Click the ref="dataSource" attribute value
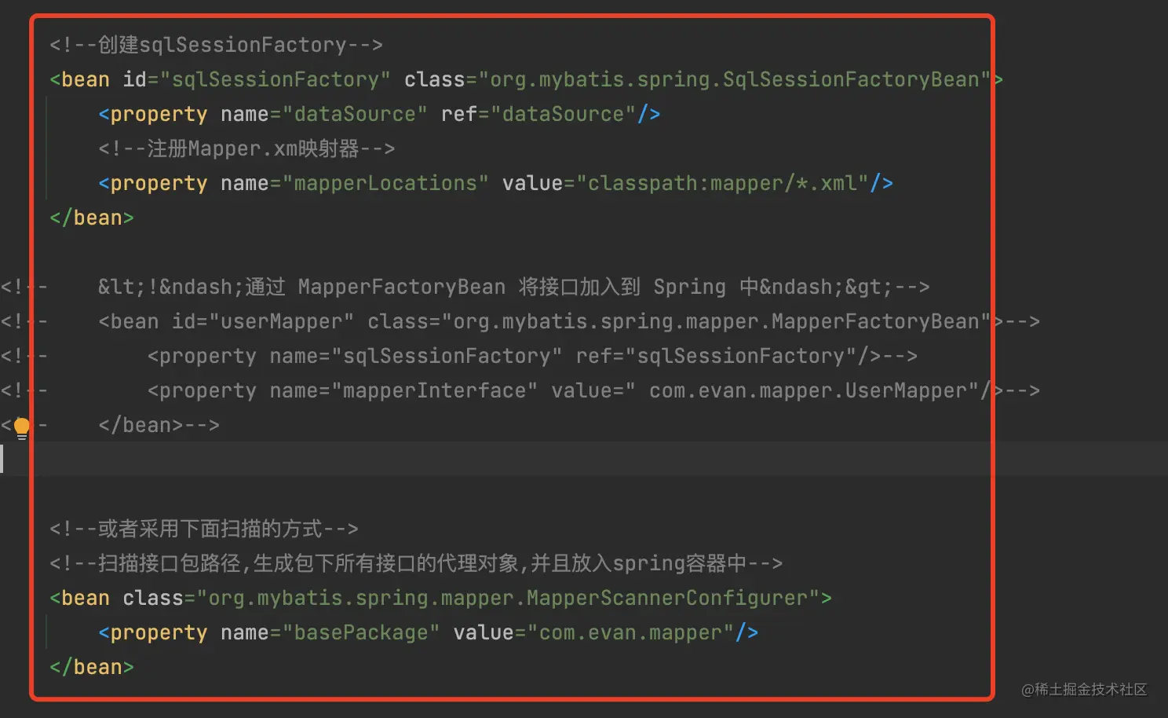The width and height of the screenshot is (1168, 718). (x=563, y=114)
